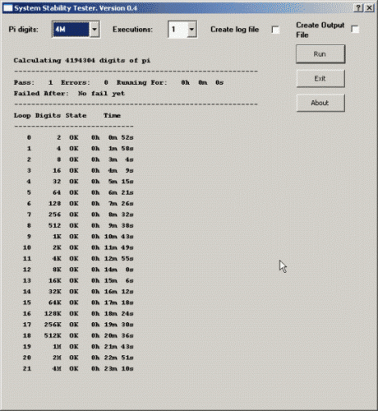Click the loop 3 row with 16 digits

tap(80, 170)
